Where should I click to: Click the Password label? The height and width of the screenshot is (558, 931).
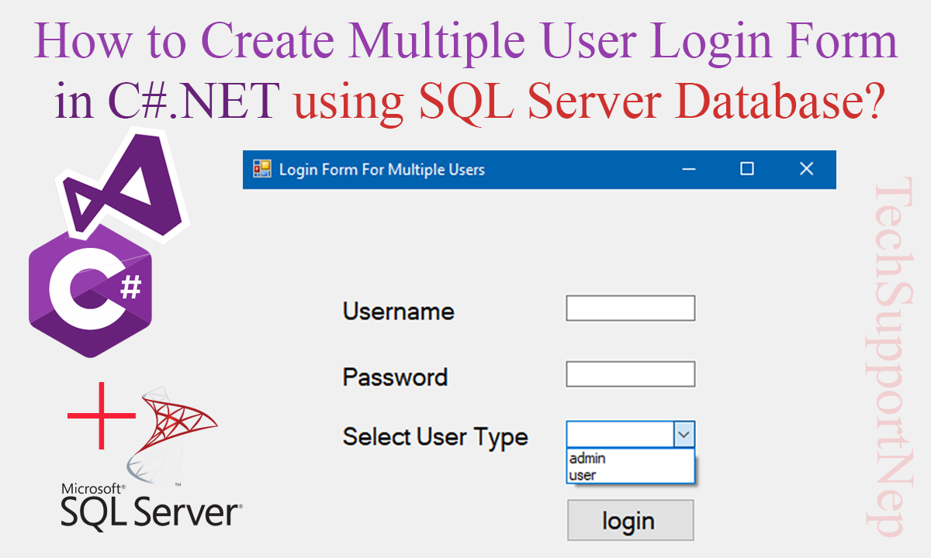pos(395,377)
